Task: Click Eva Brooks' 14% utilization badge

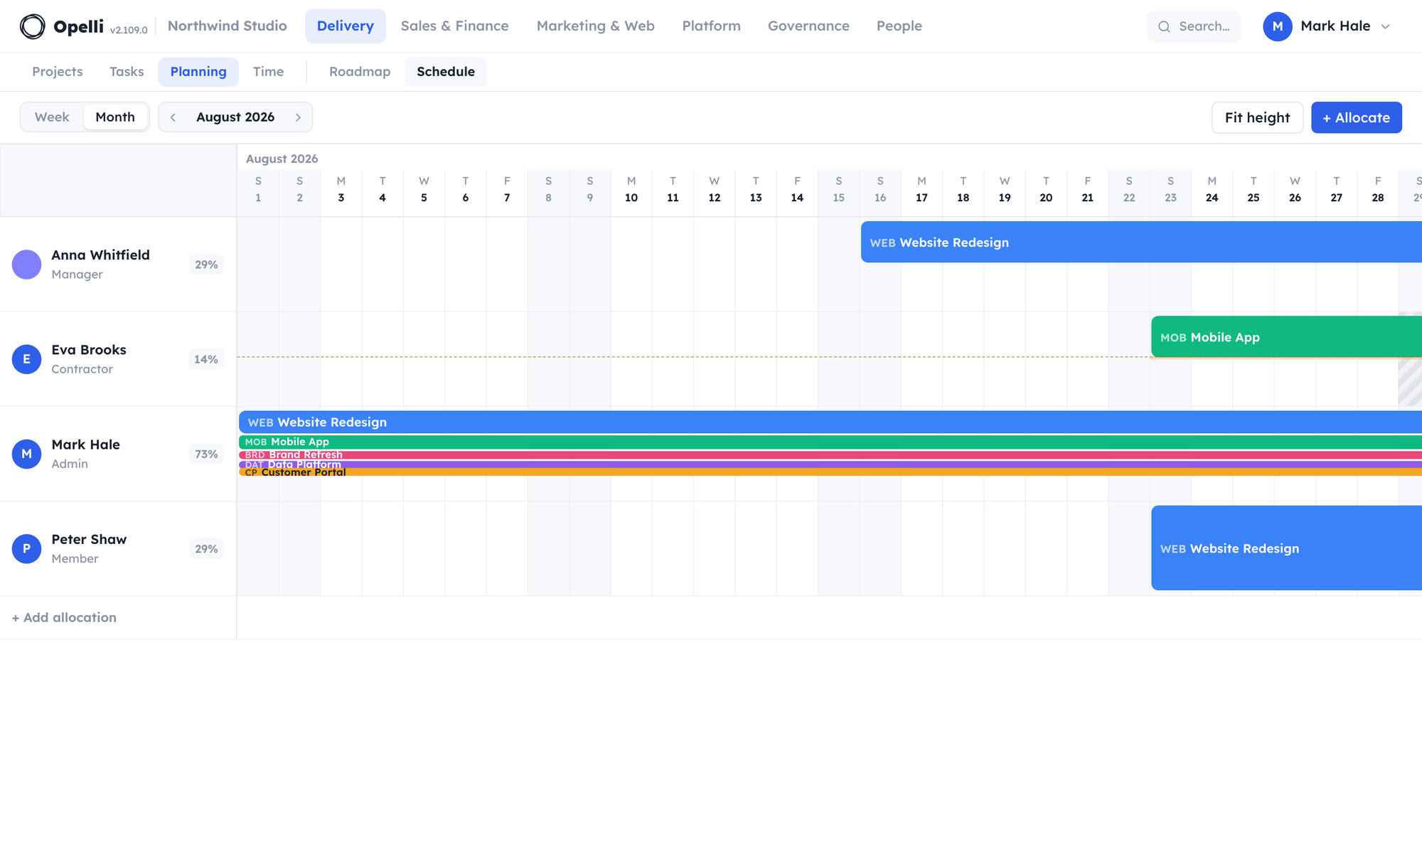Action: [206, 359]
